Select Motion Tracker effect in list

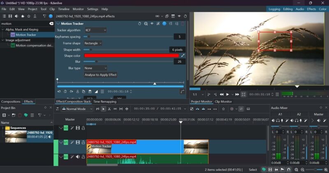(x=26, y=35)
